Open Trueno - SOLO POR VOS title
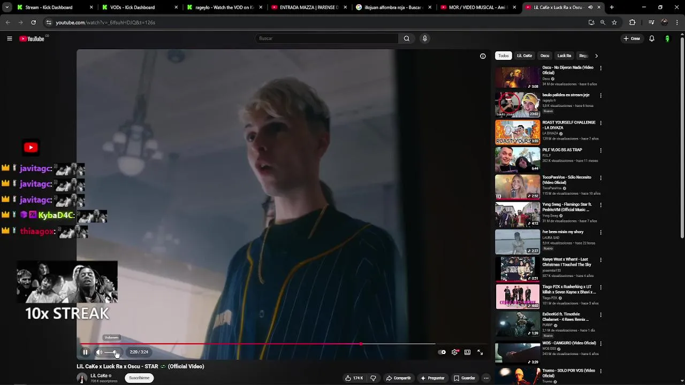The image size is (685, 385). pyautogui.click(x=568, y=373)
